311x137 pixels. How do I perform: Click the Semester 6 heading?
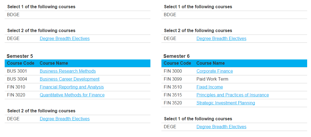click(177, 56)
